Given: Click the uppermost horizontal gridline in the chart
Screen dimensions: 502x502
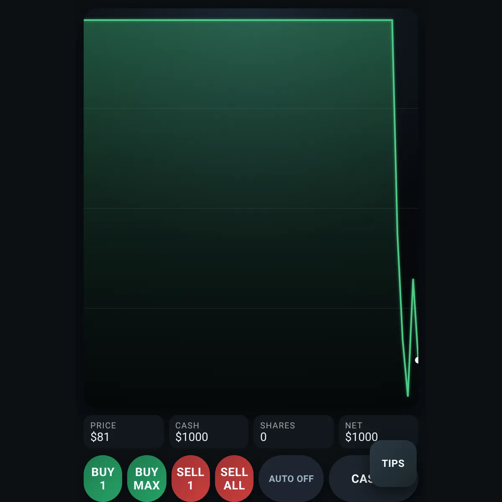Looking at the screenshot, I should [251, 108].
